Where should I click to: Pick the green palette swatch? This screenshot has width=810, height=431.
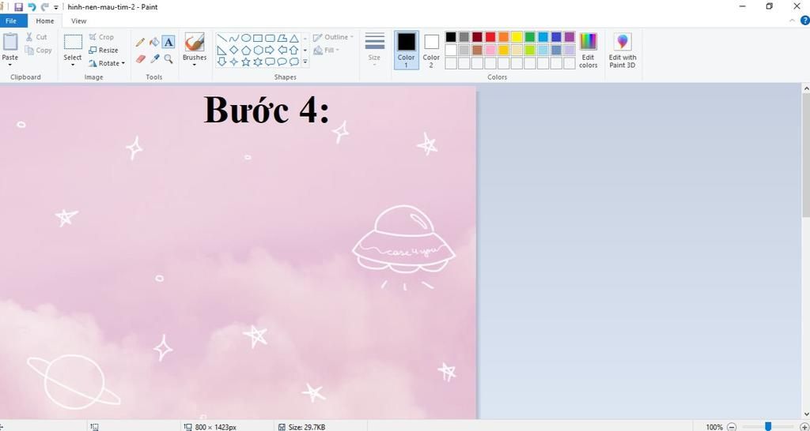coord(530,37)
